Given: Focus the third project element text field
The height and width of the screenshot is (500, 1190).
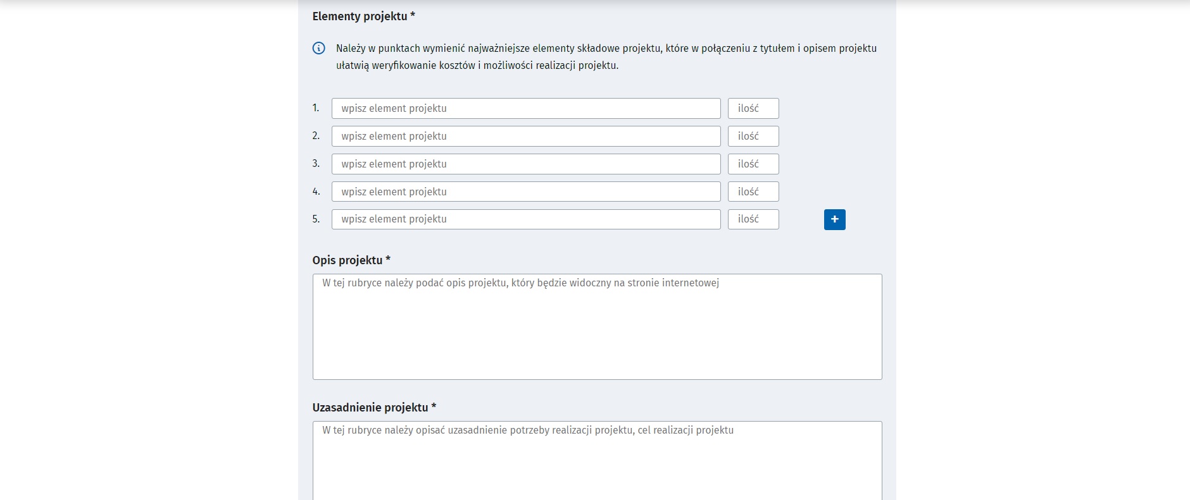Looking at the screenshot, I should 526,164.
